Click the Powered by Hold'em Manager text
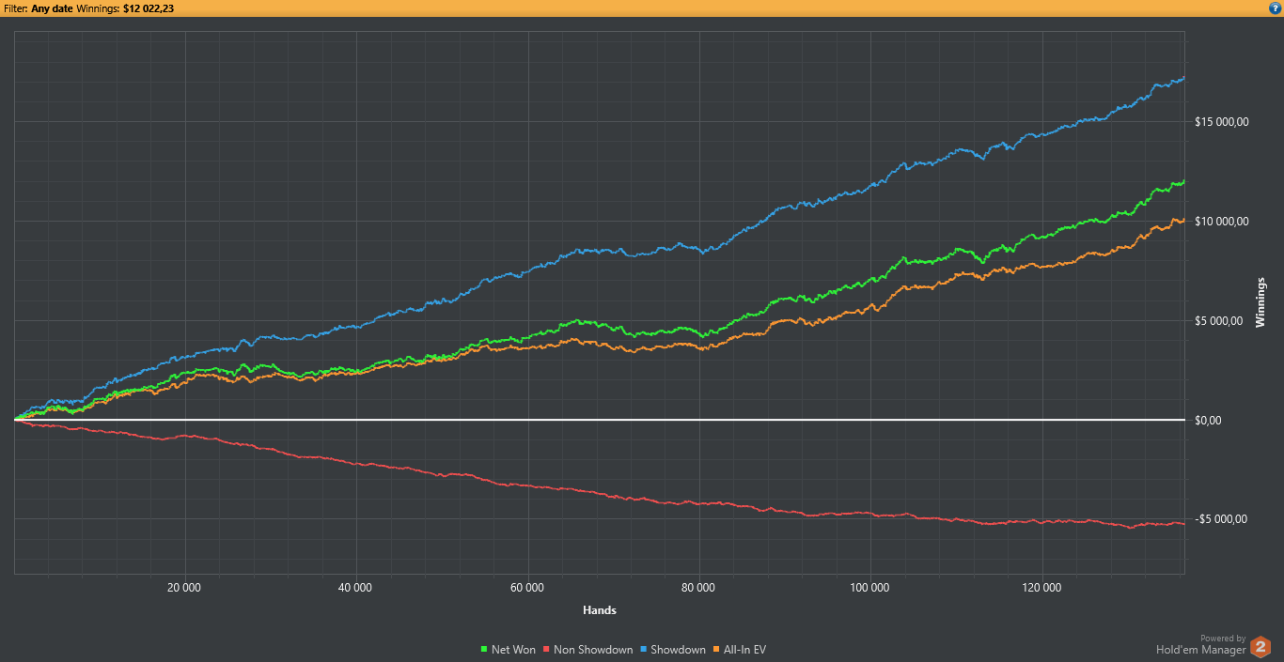Viewport: 1284px width, 662px height. tap(1200, 644)
